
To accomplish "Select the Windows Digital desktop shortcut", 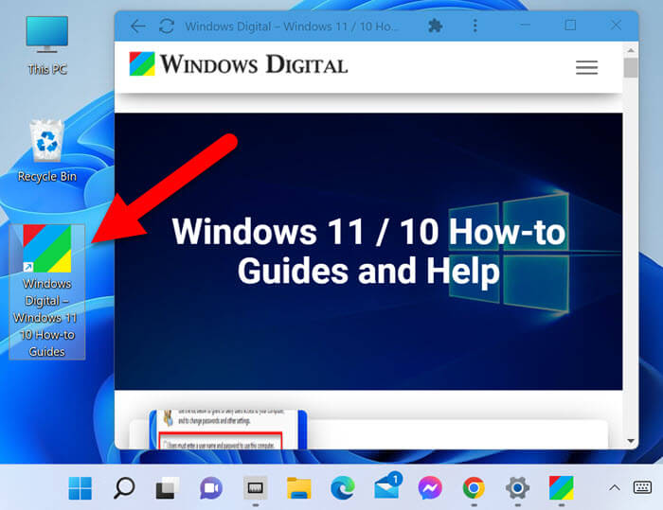I will click(47, 291).
